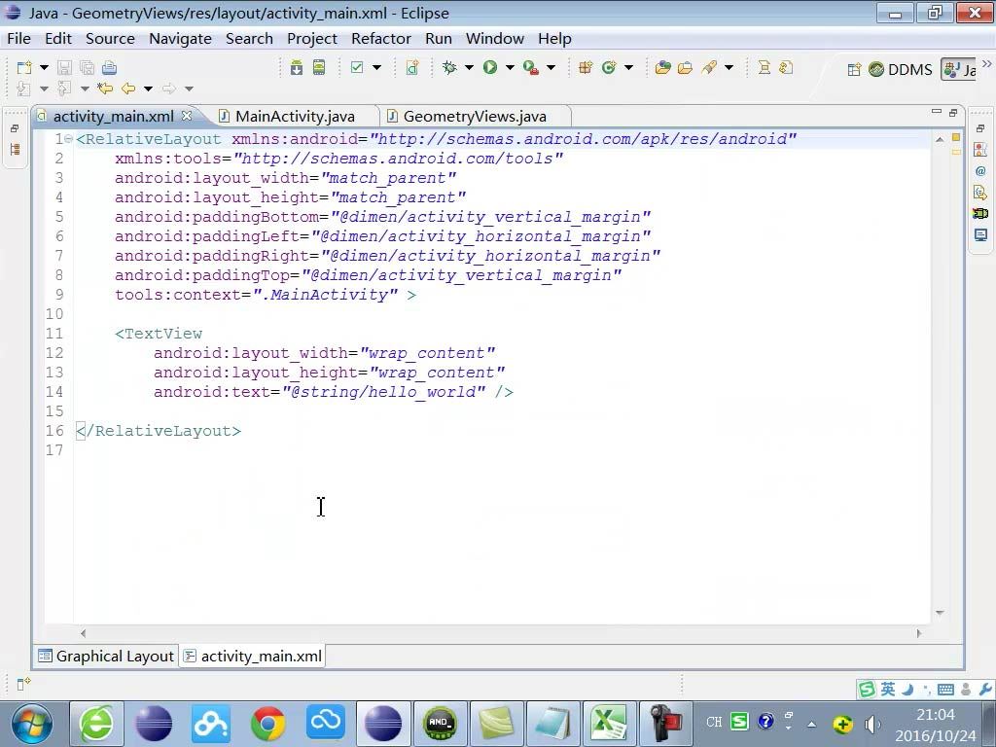
Task: Click the Open Type icon
Action: click(662, 67)
